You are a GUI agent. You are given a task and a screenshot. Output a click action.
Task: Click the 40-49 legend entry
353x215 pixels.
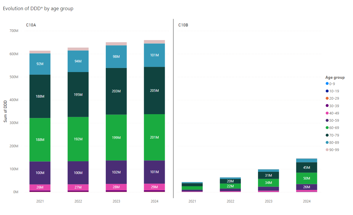(332, 113)
